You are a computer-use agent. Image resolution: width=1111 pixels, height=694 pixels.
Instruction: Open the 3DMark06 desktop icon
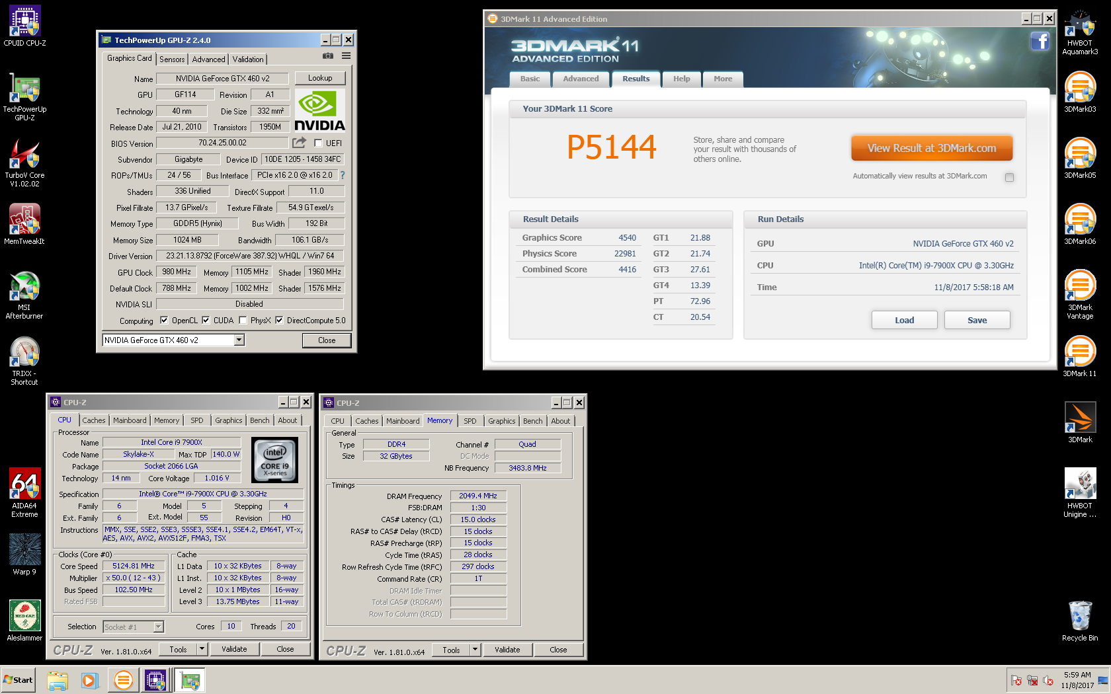pyautogui.click(x=1080, y=225)
